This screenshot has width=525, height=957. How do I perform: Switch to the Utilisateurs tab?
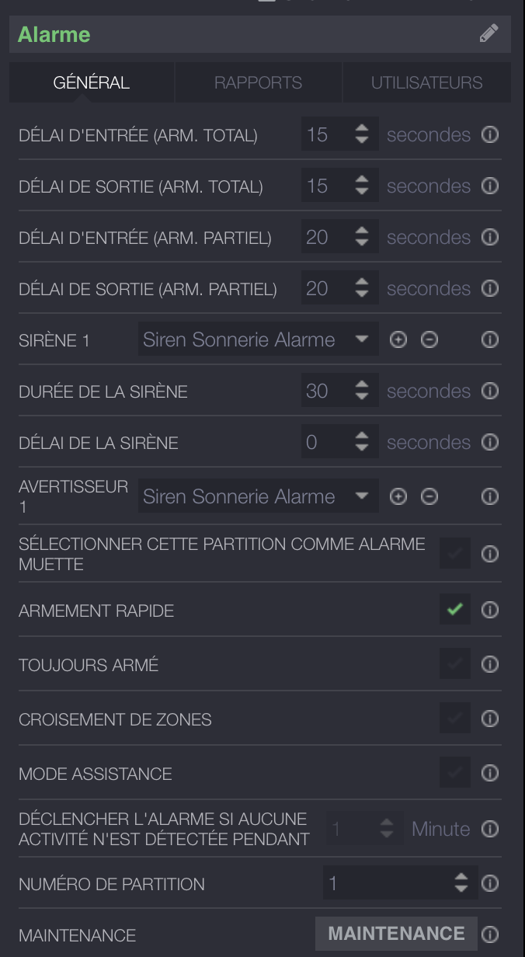click(426, 83)
